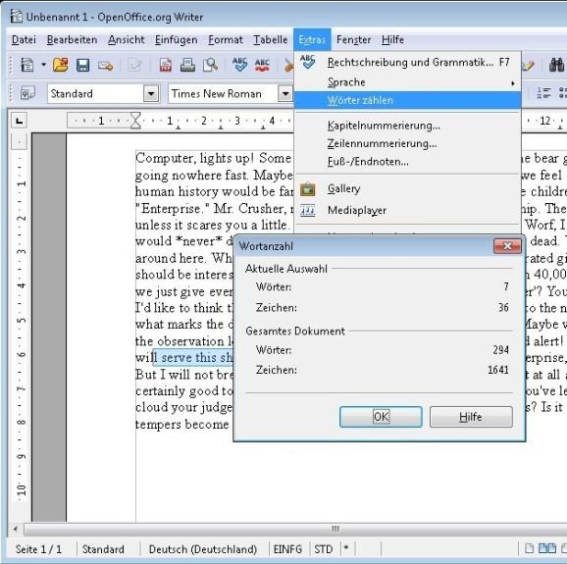Click the Print file directly icon
Screen dimensions: 567x564
pos(187,66)
